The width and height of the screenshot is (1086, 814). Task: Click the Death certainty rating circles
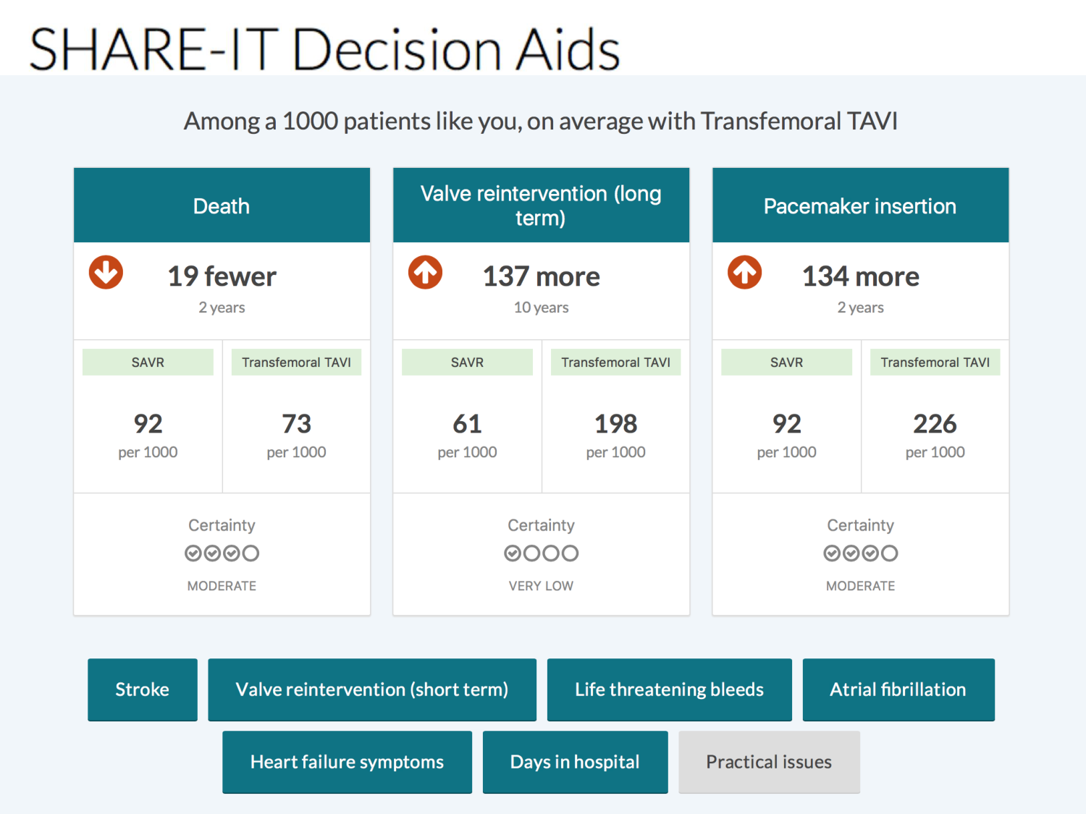click(x=222, y=554)
